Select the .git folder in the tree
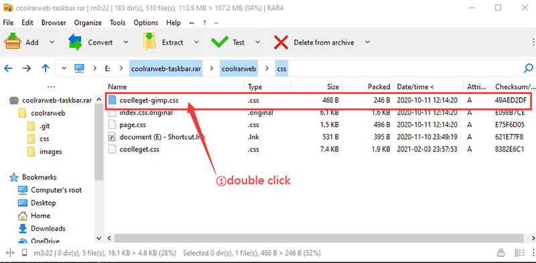This screenshot has width=536, height=263. 45,126
